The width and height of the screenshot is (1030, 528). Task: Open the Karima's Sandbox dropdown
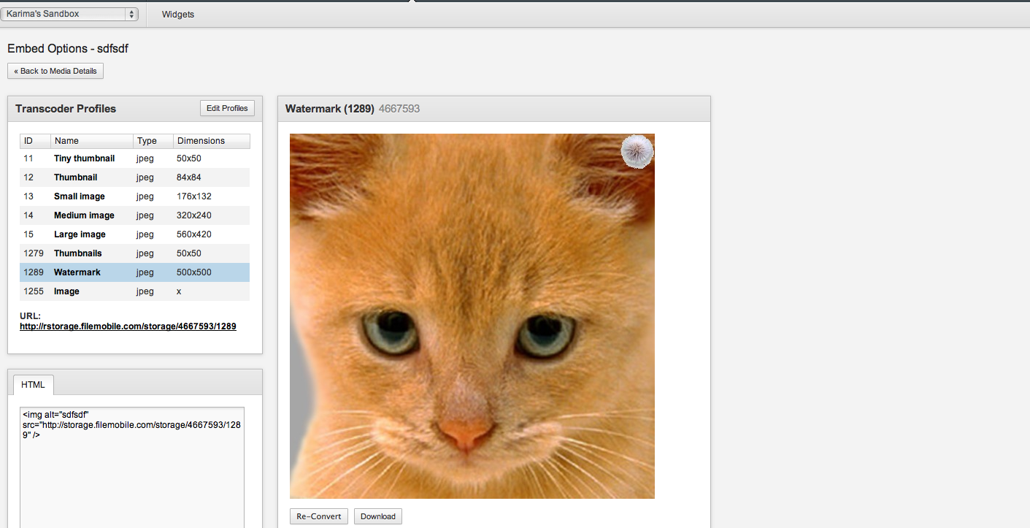[69, 14]
